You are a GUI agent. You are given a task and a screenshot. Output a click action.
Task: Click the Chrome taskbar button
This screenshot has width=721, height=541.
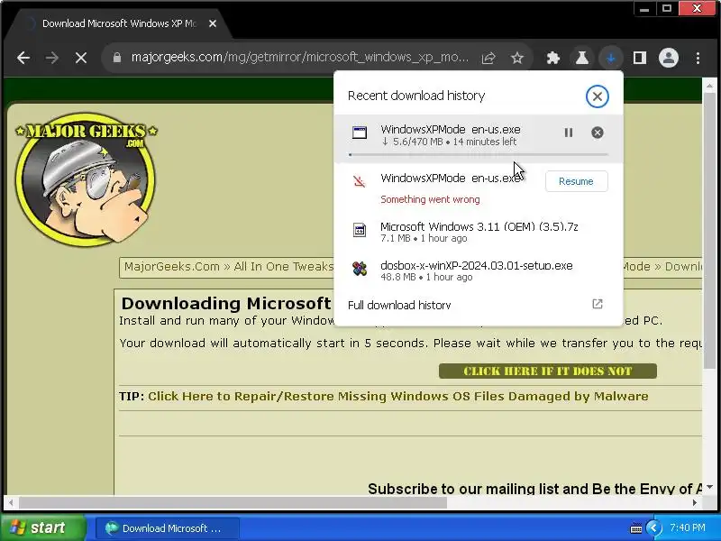pos(167,528)
